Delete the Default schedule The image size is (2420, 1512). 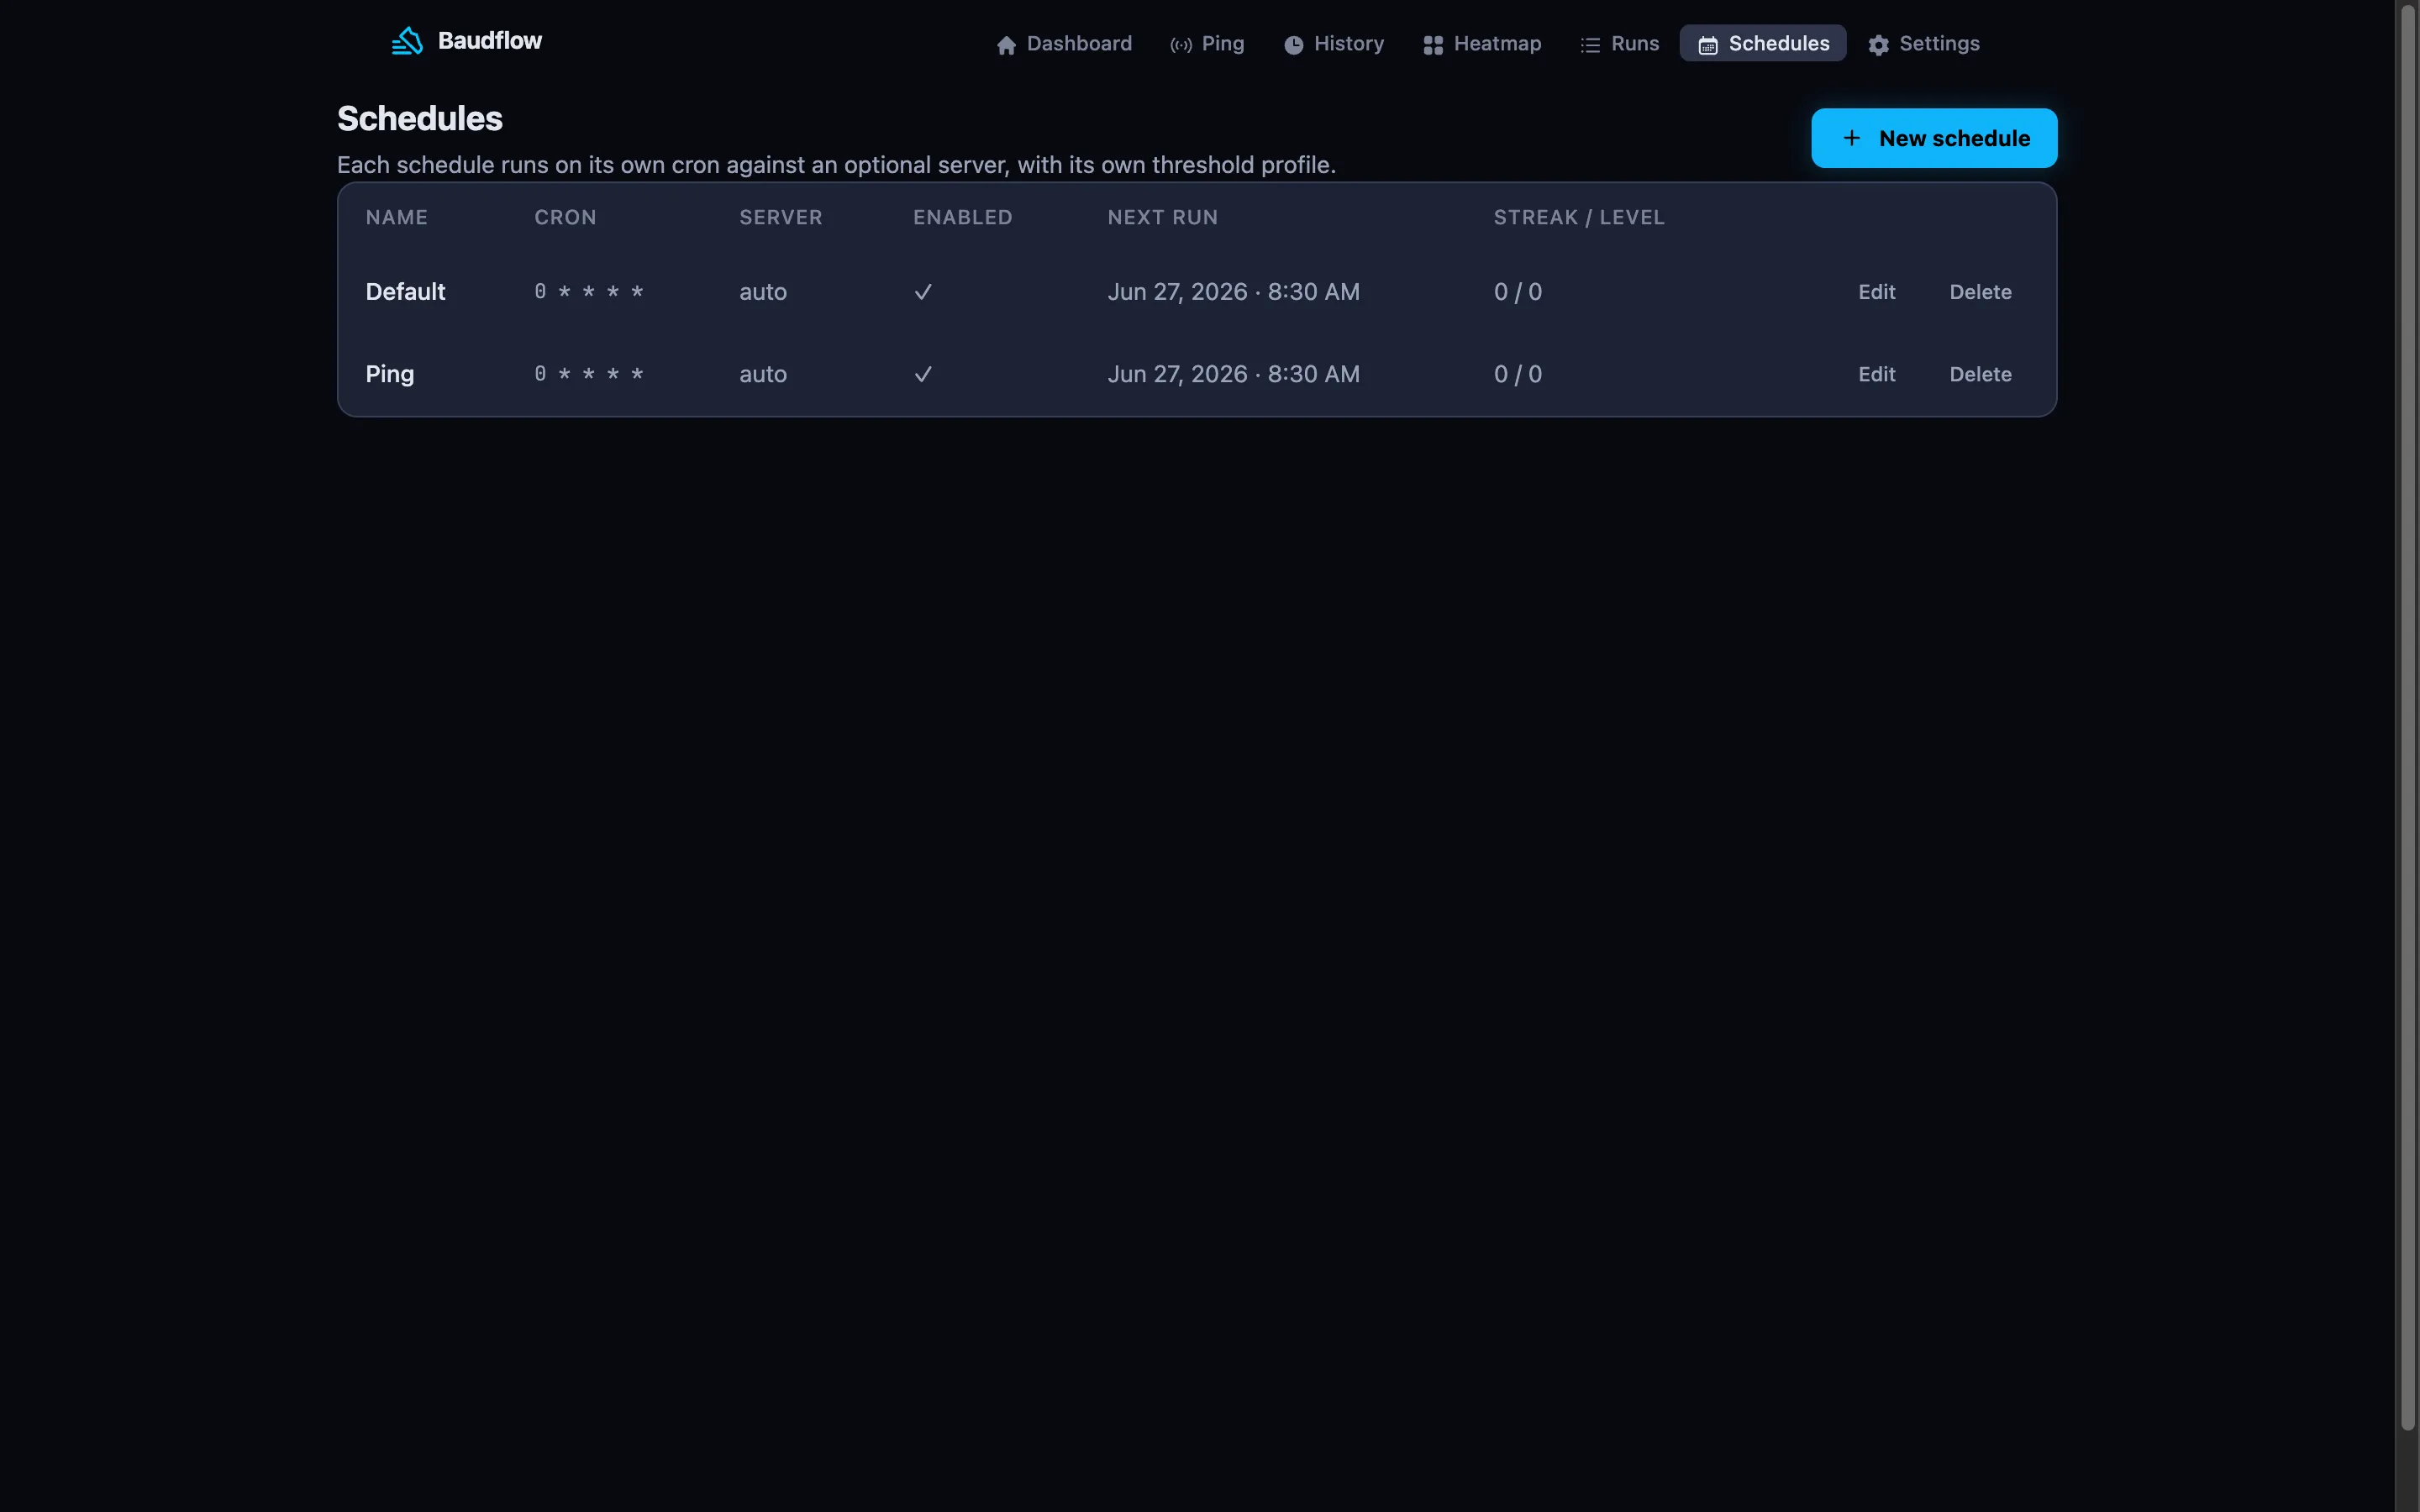click(x=1980, y=292)
